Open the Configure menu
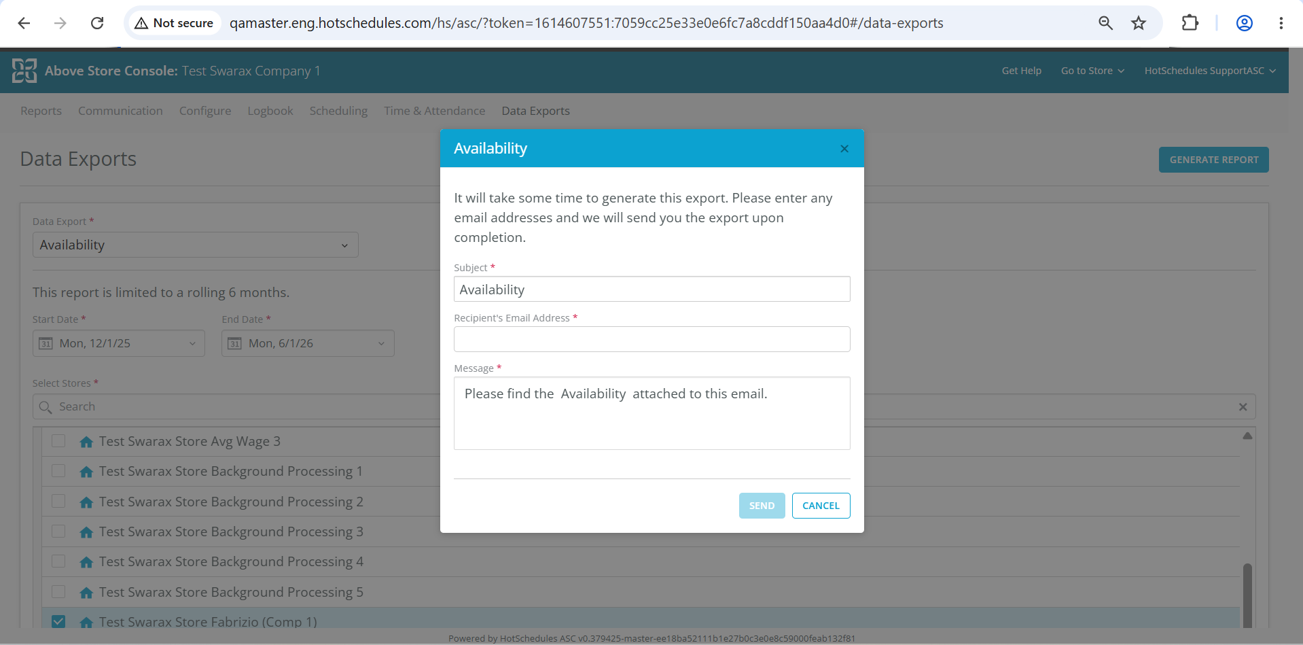The height and width of the screenshot is (645, 1303). coord(205,111)
